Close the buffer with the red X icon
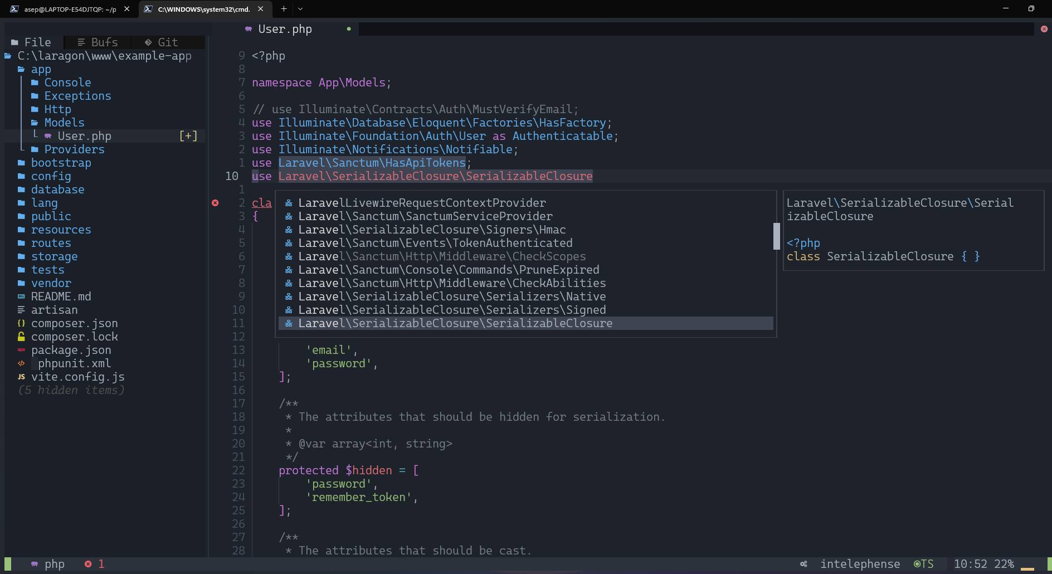Screen dimensions: 1052x574 [1044, 29]
